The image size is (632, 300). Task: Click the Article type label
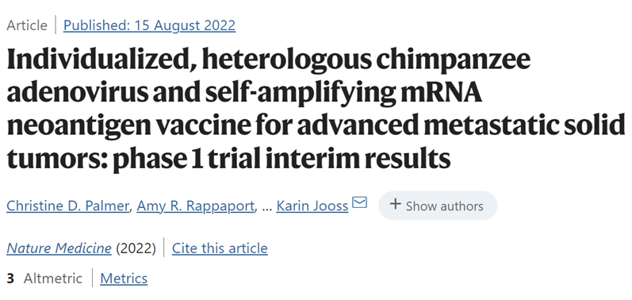(27, 25)
